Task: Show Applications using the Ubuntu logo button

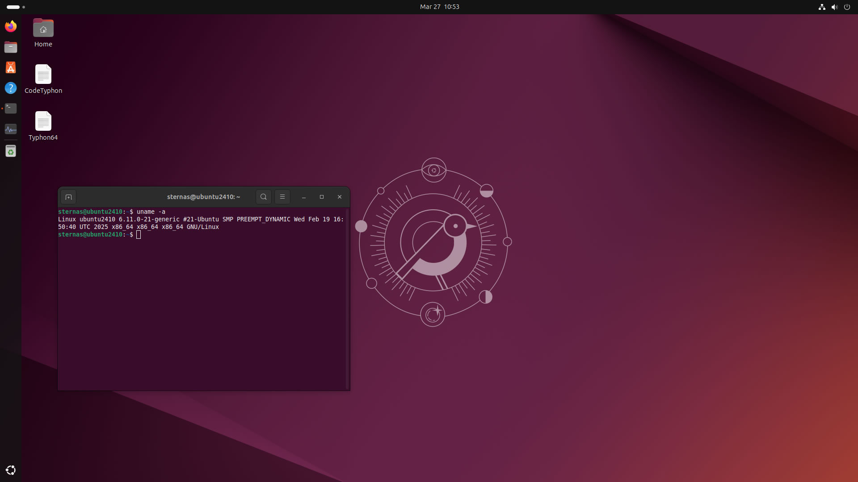Action: (x=11, y=470)
